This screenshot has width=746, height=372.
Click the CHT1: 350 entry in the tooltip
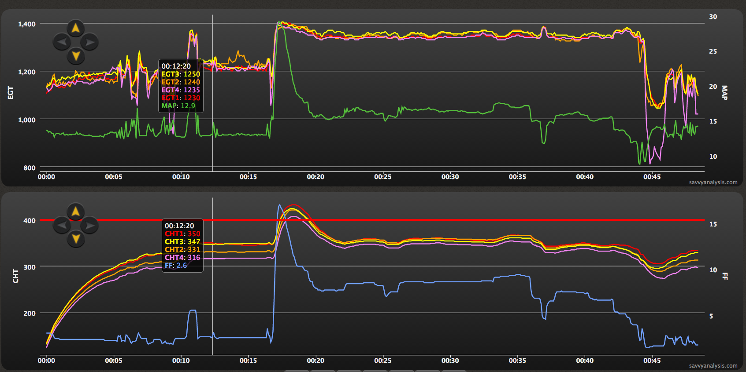click(182, 234)
